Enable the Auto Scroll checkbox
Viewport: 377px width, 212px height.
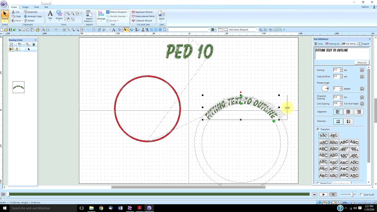[x=361, y=195]
